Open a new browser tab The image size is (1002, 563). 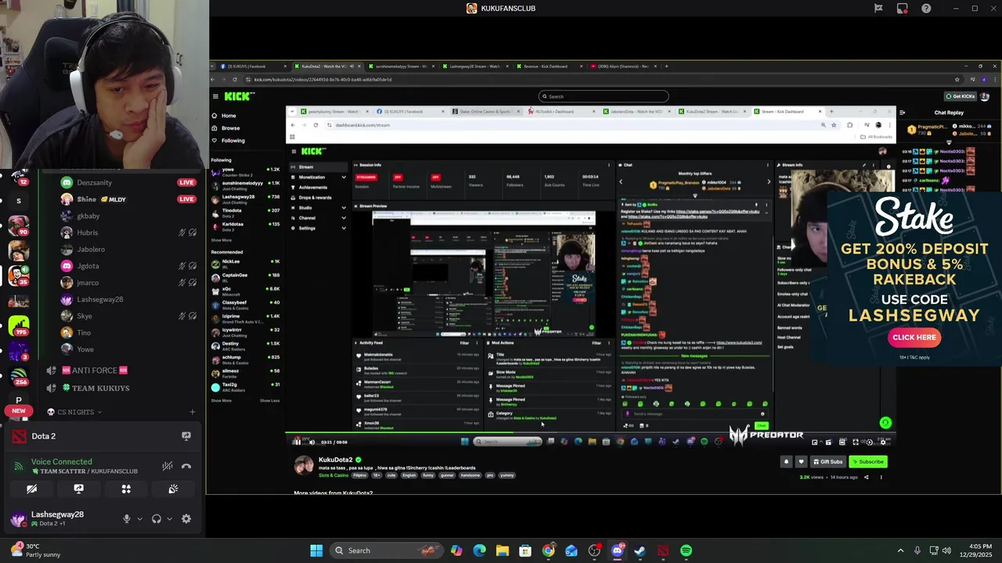pos(667,66)
